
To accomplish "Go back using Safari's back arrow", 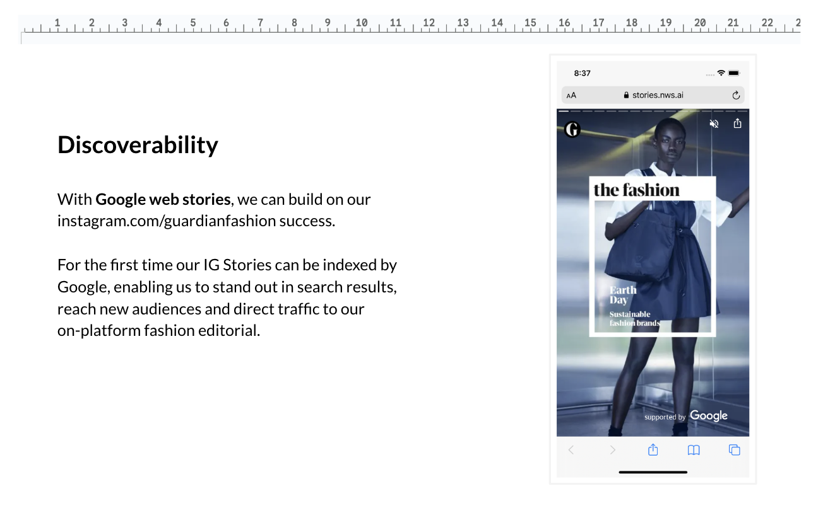I will tap(571, 450).
